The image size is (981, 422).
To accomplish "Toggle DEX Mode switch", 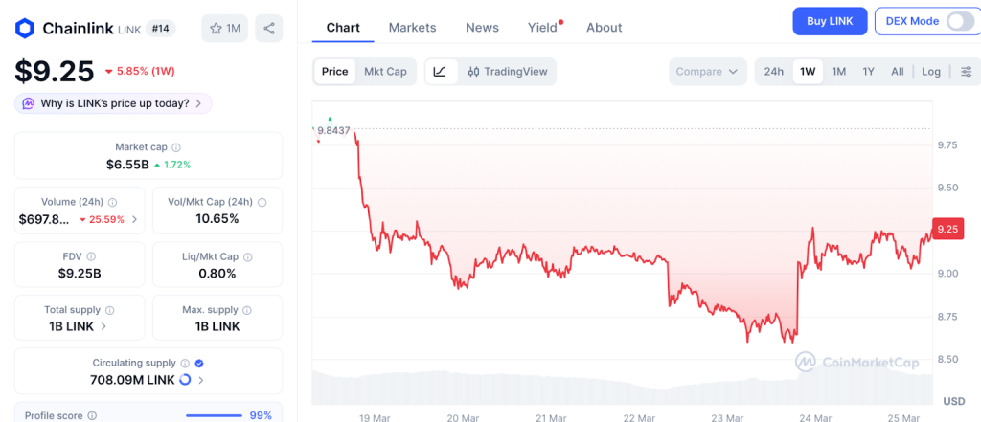I will pos(959,21).
